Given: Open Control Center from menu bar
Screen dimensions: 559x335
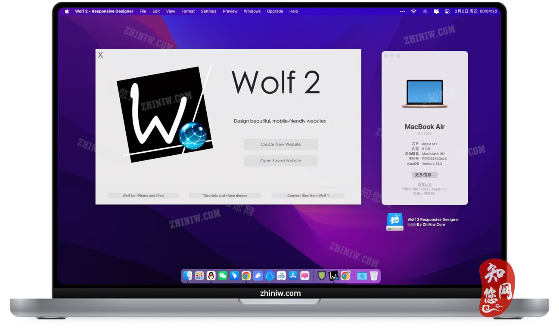Looking at the screenshot, I should click(447, 11).
